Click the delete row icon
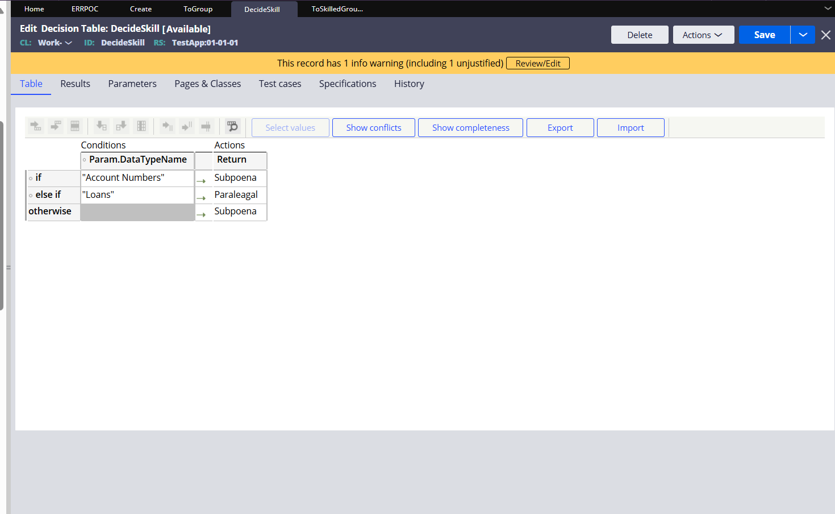The height and width of the screenshot is (514, 835). tap(76, 126)
